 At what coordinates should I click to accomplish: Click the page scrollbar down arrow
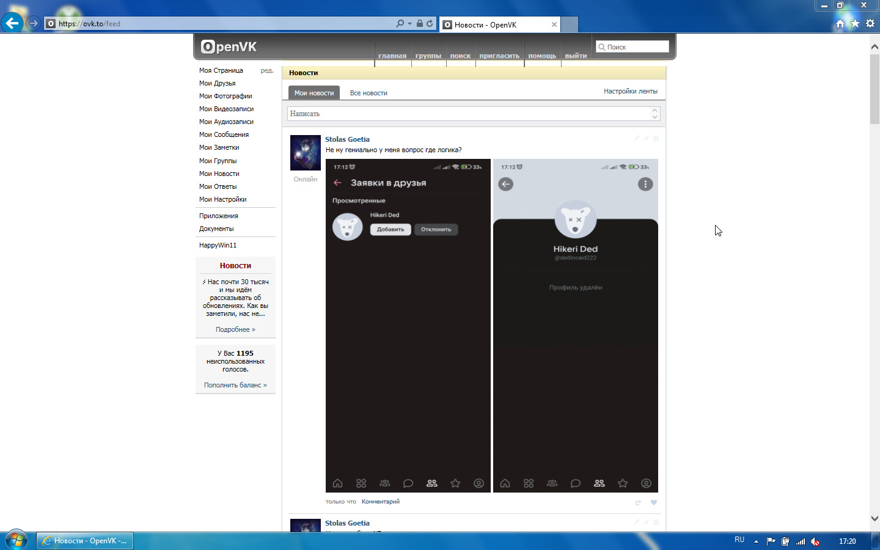point(875,518)
